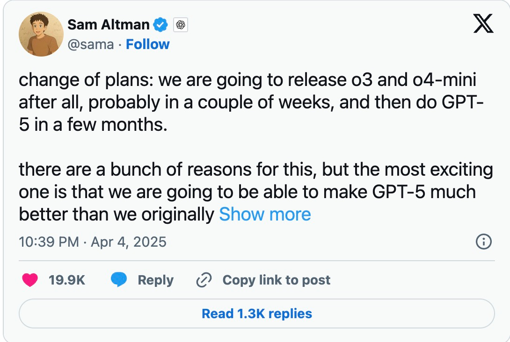510x342 pixels.
Task: Open the @sama handle link
Action: click(91, 44)
